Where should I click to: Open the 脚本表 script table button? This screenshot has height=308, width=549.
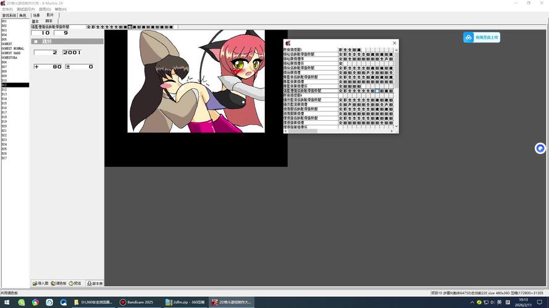click(95, 283)
